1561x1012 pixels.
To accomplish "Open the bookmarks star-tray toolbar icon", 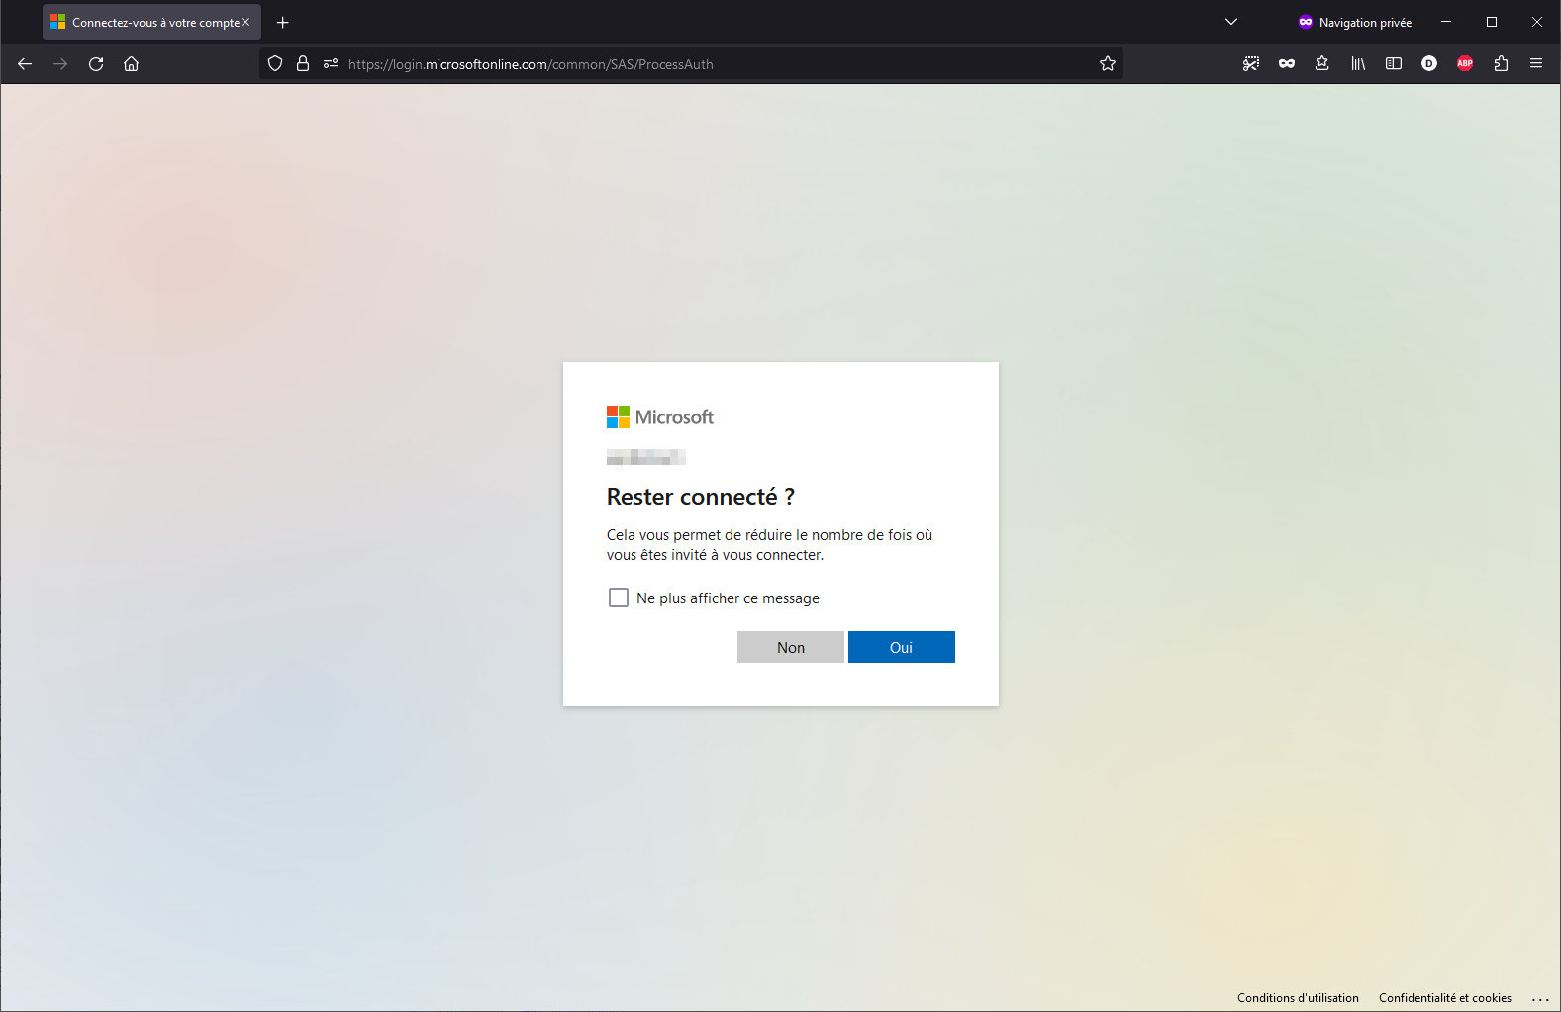I will pos(1322,64).
